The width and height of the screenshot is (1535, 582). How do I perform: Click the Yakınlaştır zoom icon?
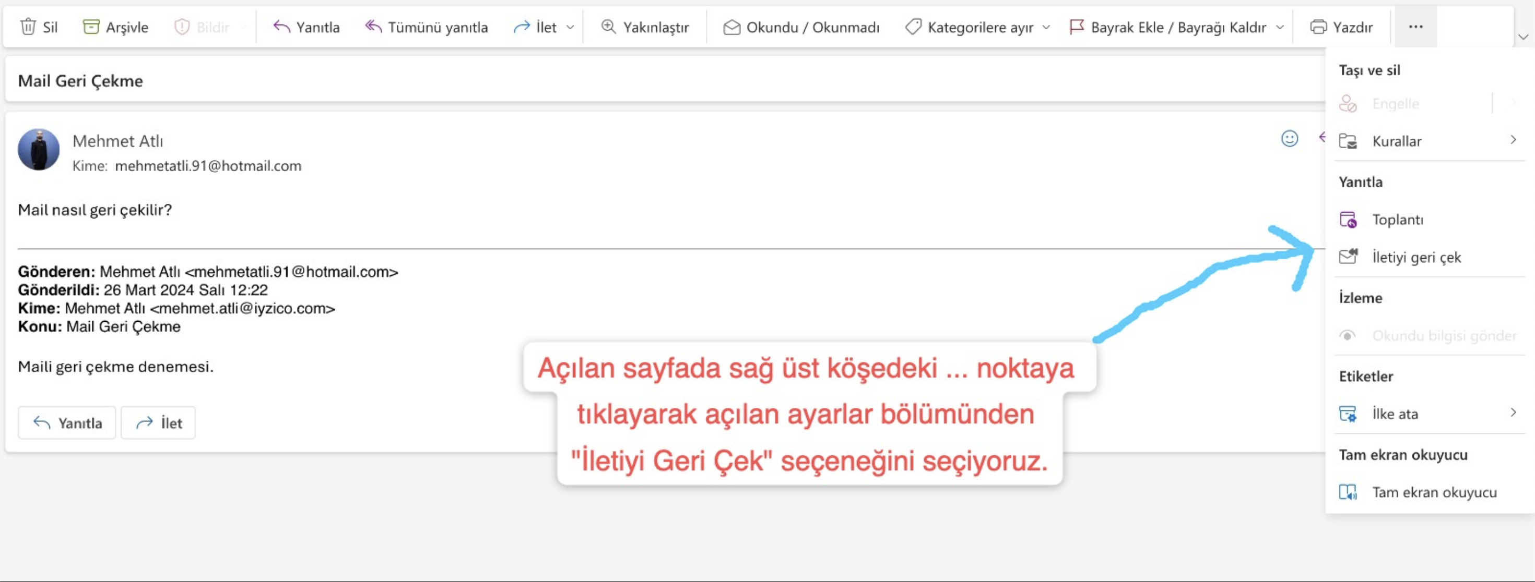point(608,27)
